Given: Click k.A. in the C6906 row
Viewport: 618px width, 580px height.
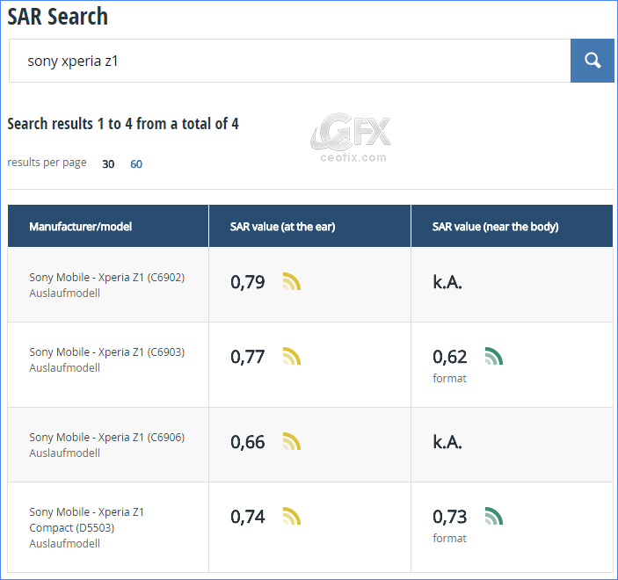Looking at the screenshot, I should point(447,442).
